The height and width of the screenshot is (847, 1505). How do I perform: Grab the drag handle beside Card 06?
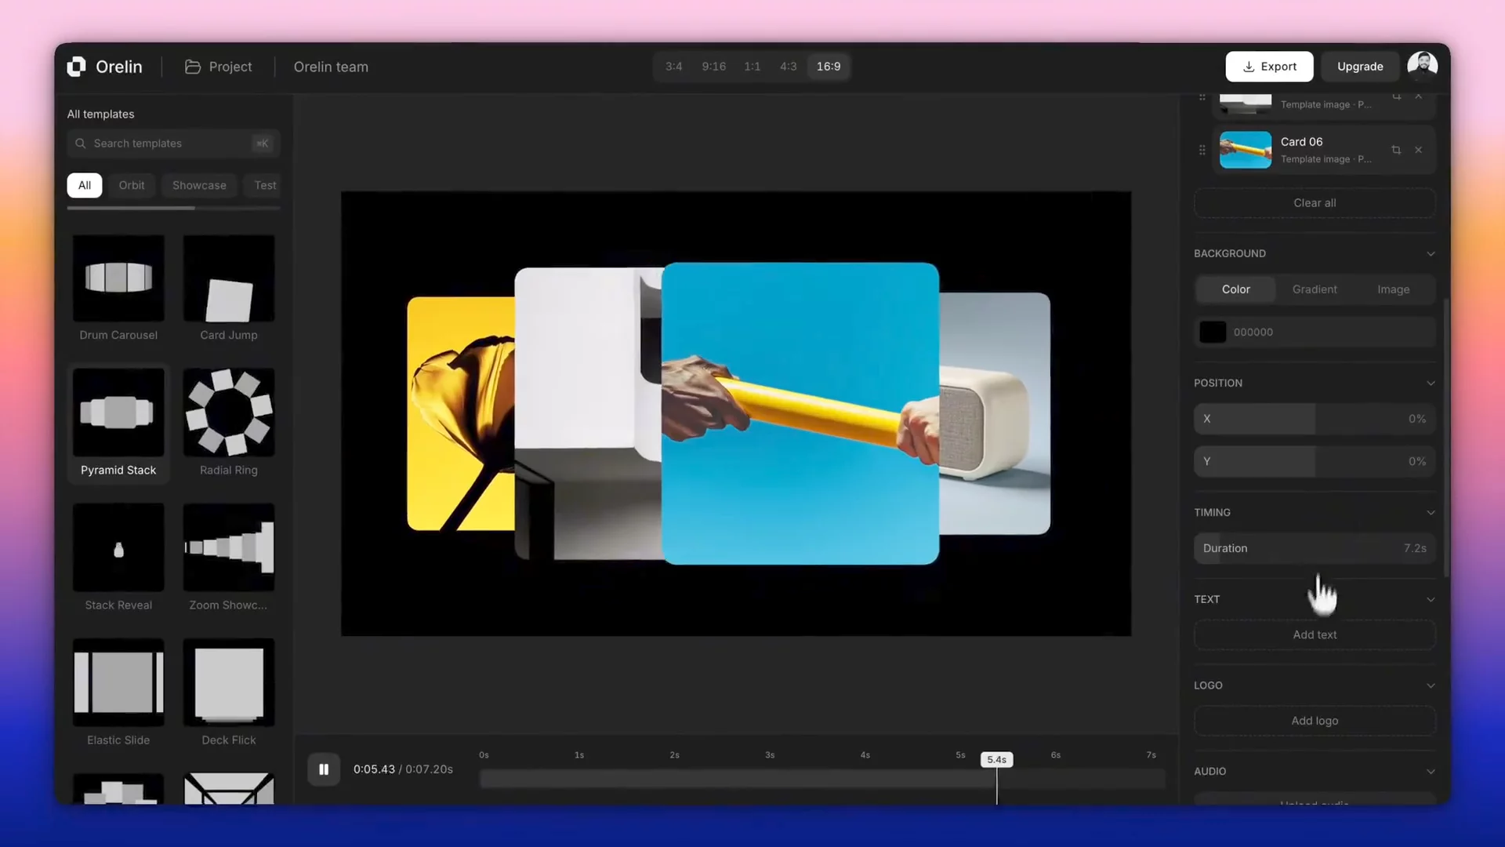1202,150
